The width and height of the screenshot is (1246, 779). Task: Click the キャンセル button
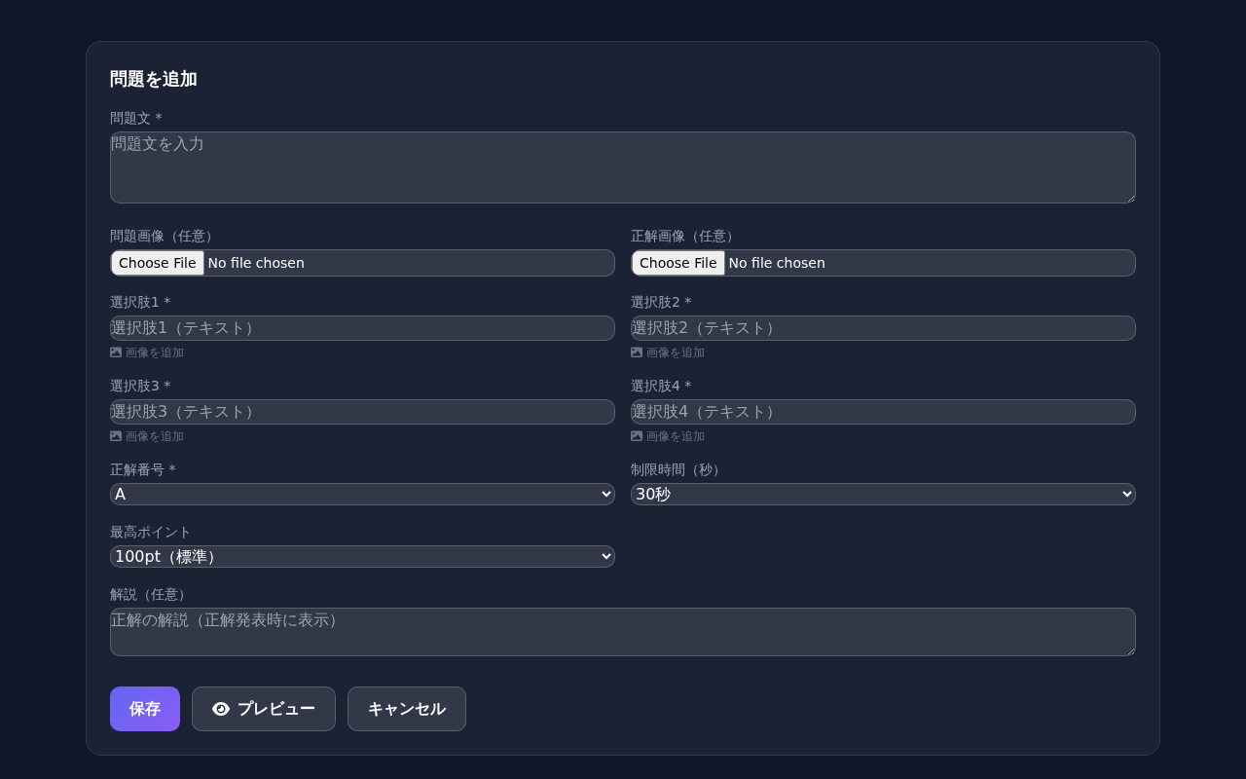tap(407, 709)
